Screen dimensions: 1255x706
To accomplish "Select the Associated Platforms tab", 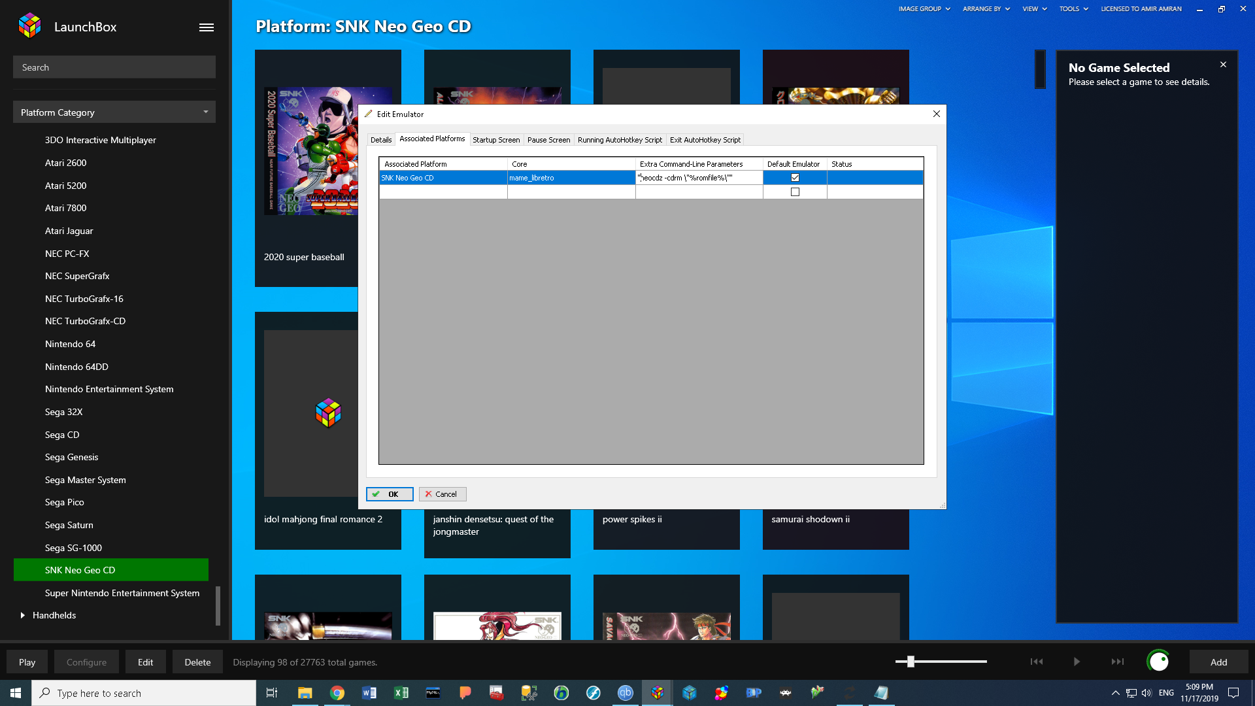I will coord(432,139).
